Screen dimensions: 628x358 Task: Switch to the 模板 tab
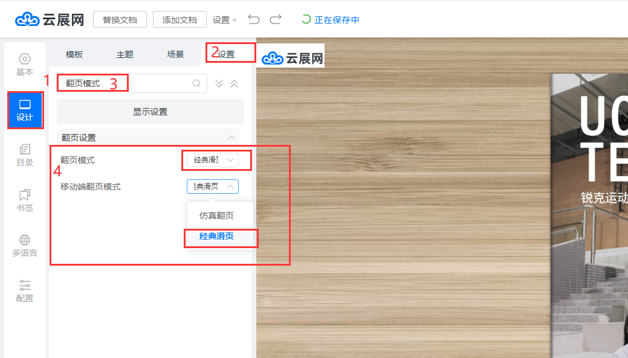pyautogui.click(x=74, y=54)
